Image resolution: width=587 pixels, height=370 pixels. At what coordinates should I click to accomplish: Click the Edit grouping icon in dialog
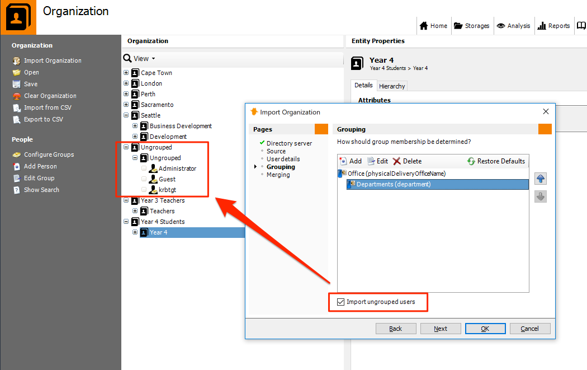(x=371, y=161)
